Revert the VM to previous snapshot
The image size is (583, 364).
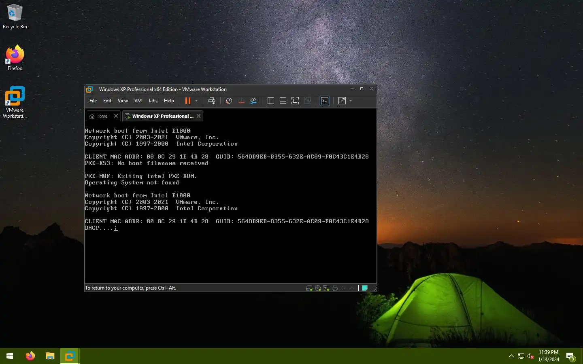pyautogui.click(x=241, y=101)
